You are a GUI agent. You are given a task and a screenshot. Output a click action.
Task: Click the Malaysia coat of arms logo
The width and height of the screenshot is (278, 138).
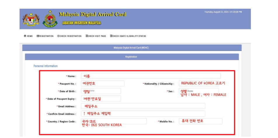point(31,19)
